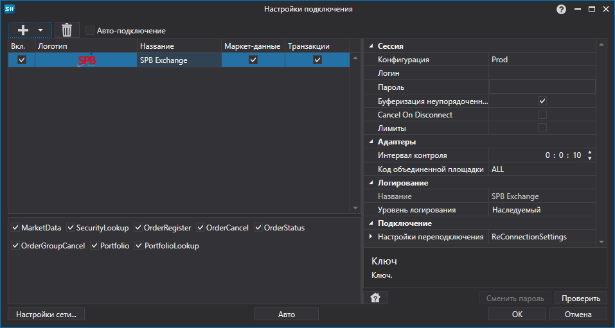Click property grid scroll down arrow
This screenshot has width=615, height=328.
click(x=602, y=243)
